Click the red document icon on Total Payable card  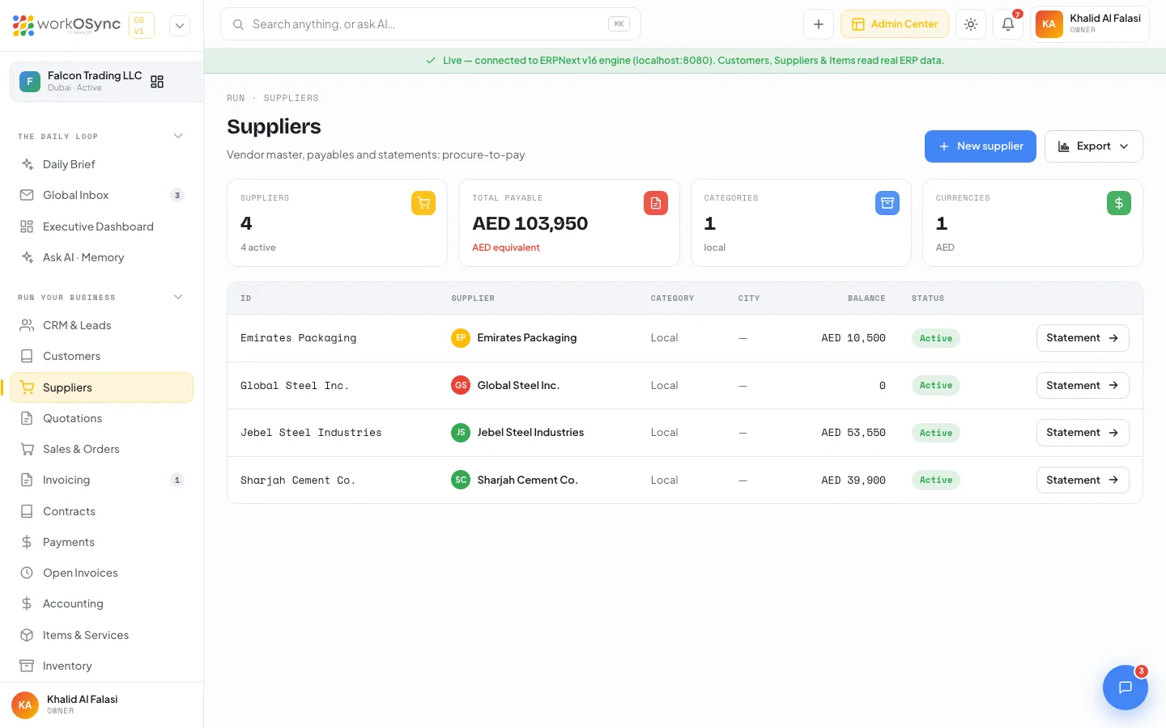coord(656,203)
